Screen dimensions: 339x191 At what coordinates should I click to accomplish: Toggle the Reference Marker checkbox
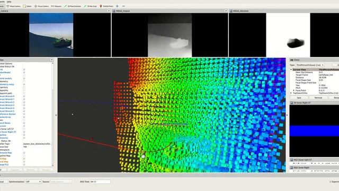[x=24, y=114]
